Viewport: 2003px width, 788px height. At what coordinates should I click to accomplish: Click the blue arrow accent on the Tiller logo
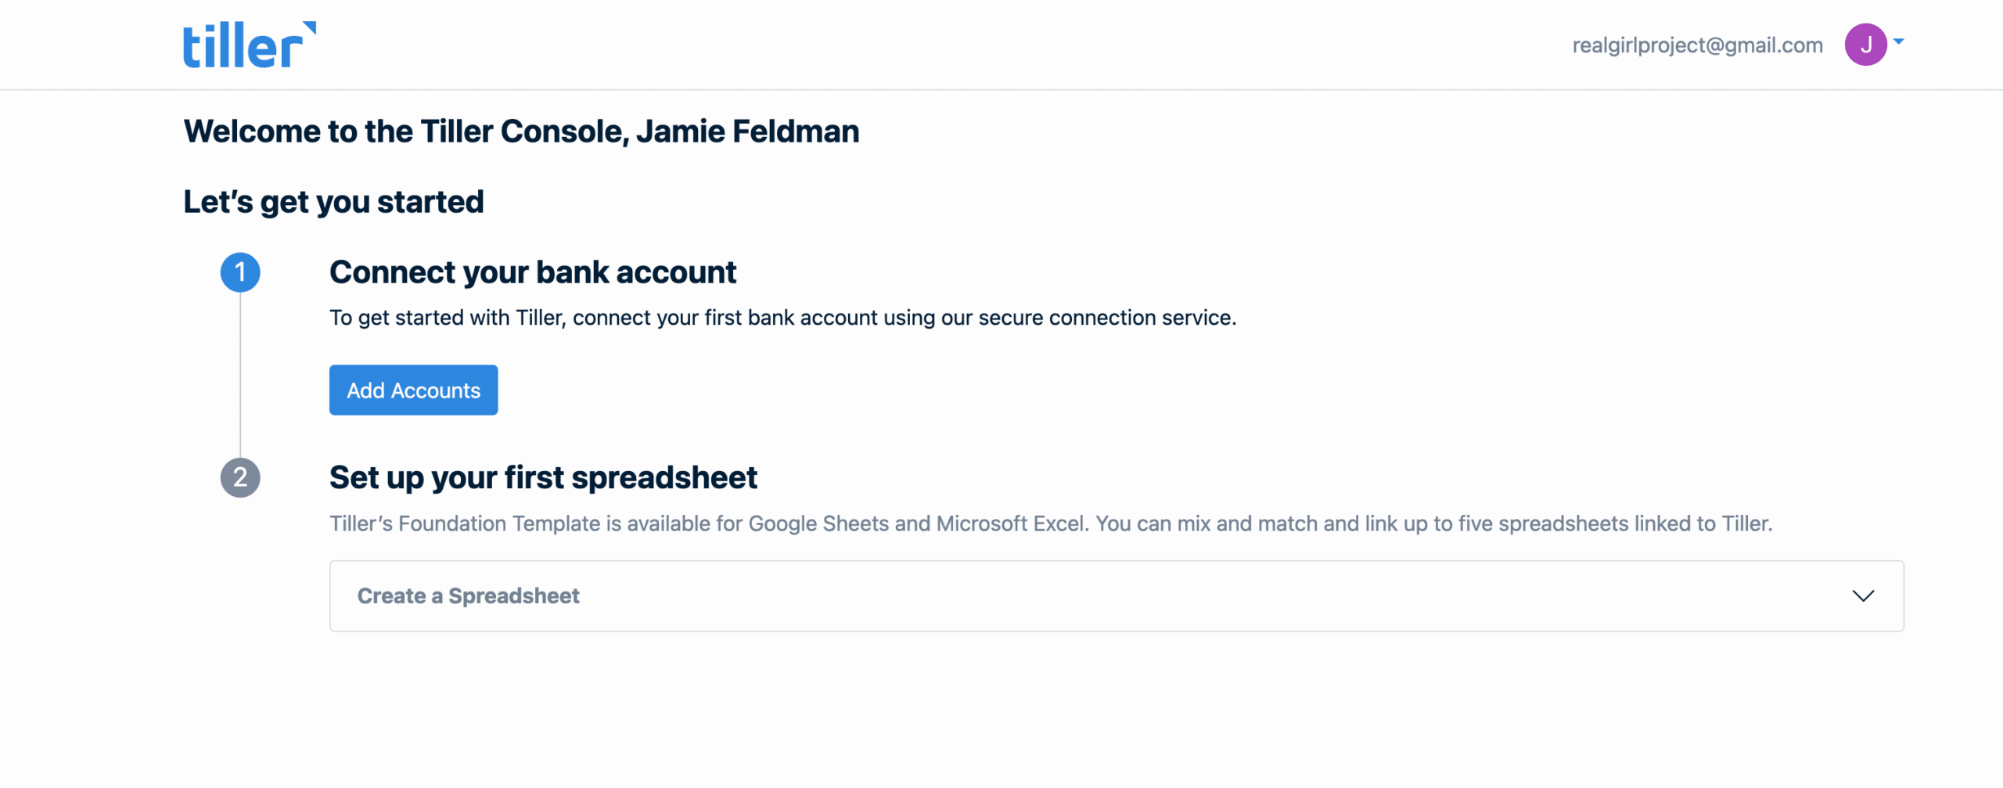click(x=310, y=28)
